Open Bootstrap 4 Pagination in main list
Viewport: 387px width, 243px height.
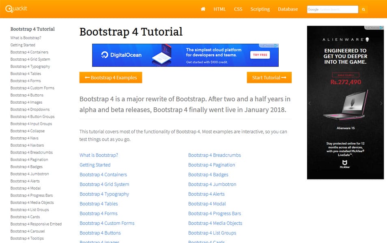click(x=211, y=165)
